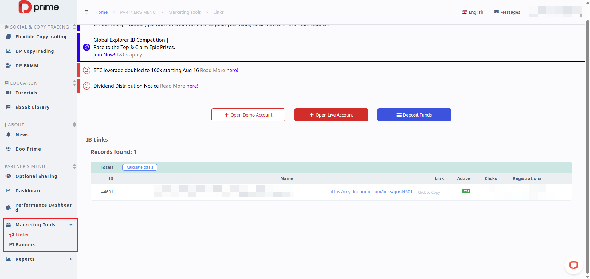The height and width of the screenshot is (279, 590).
Task: Click the page vertical scrollbar
Action: 588,147
